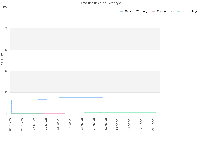
Task: Click the pink CryptoHack legend line swatch
Action: click(153, 12)
